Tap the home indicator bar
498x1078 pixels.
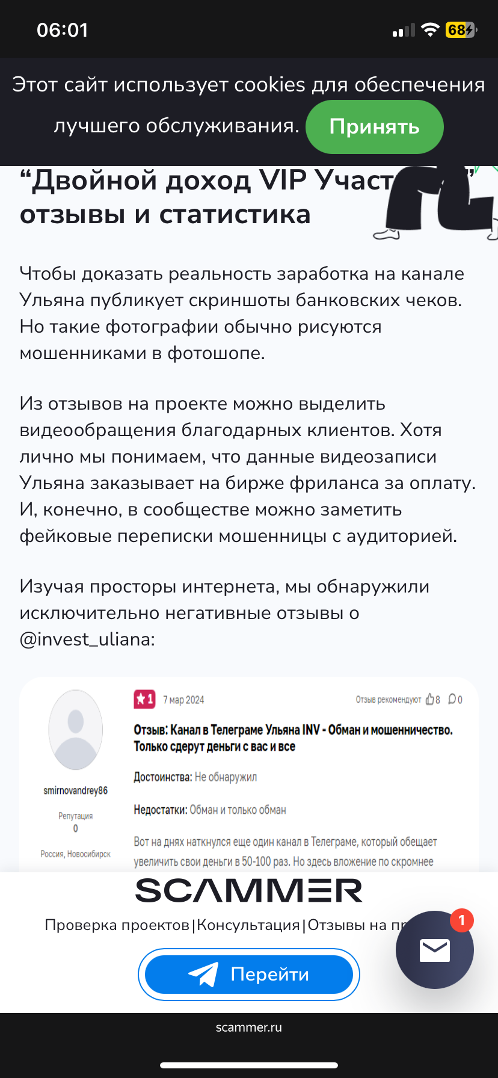(x=249, y=1065)
